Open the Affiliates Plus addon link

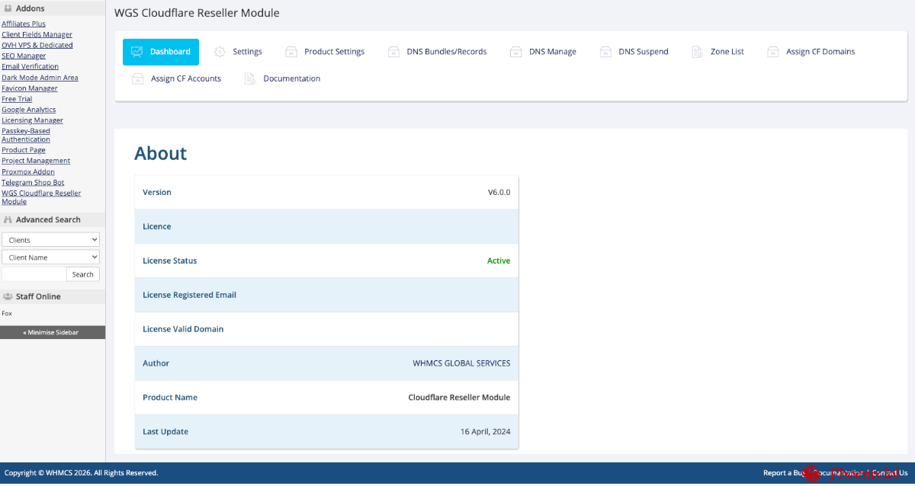tap(24, 24)
